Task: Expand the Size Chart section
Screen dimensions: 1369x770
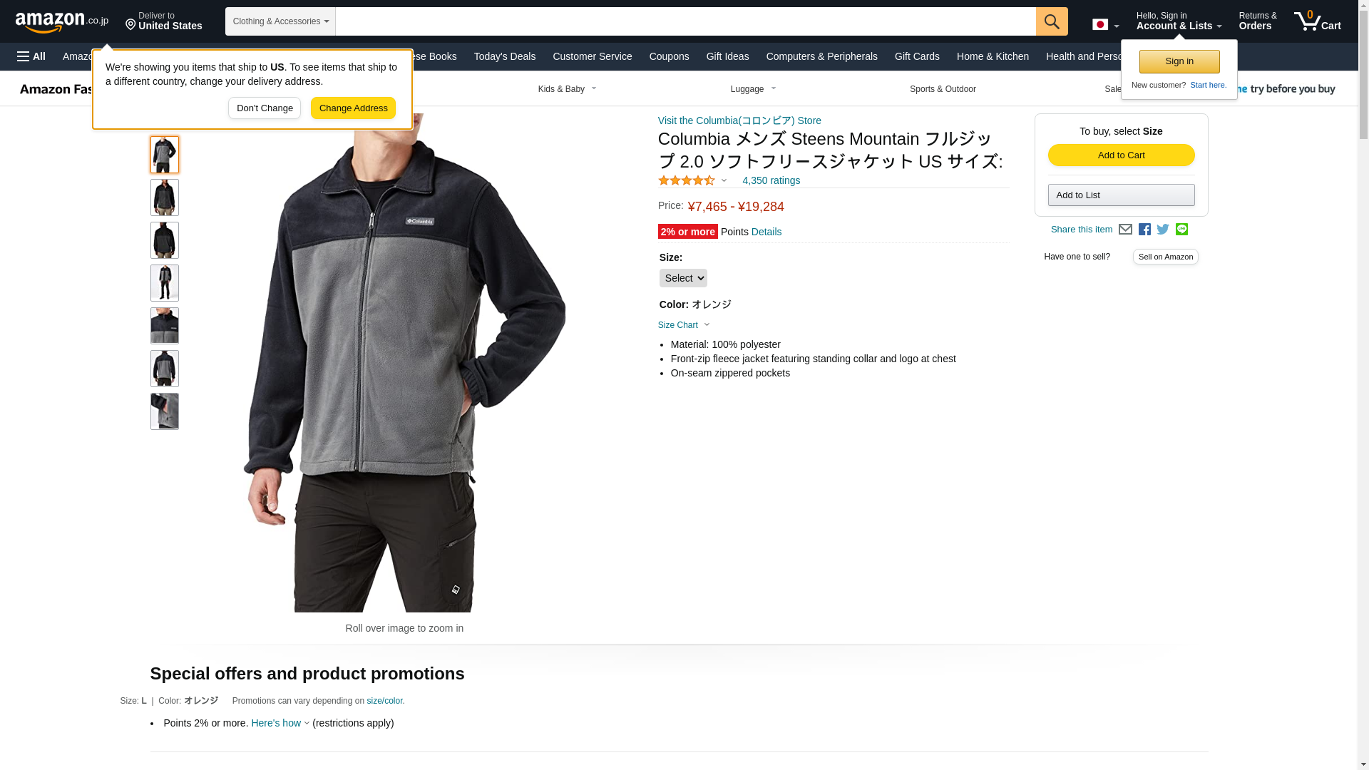Action: tap(684, 325)
